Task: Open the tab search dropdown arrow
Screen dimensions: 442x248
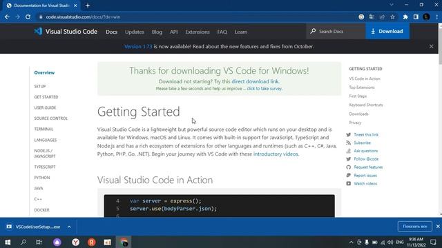Action: tap(392, 5)
